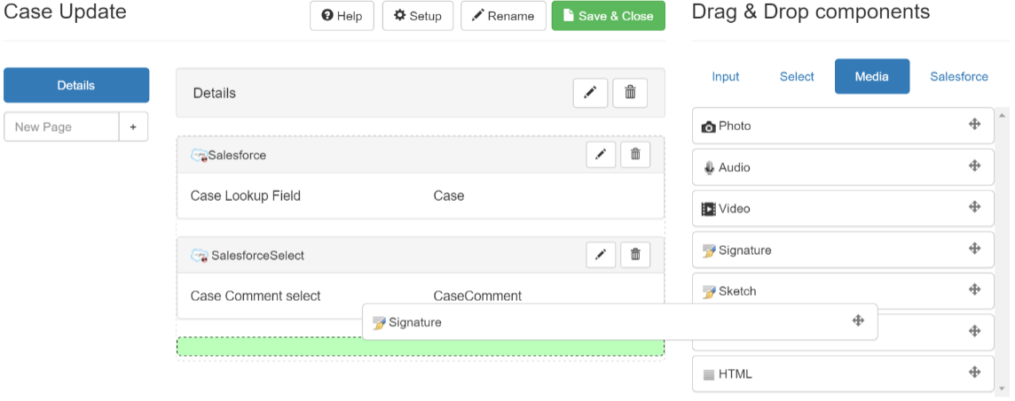1015x401 pixels.
Task: Switch to the Input components tab
Action: coord(726,76)
